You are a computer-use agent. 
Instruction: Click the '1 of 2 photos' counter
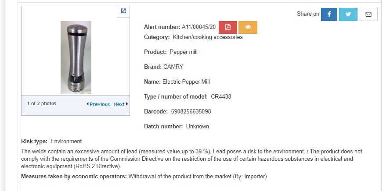point(42,104)
